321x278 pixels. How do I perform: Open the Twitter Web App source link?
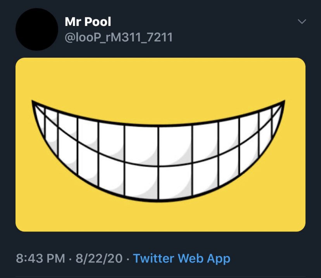coord(181,258)
